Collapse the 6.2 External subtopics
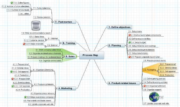 click(45, 46)
